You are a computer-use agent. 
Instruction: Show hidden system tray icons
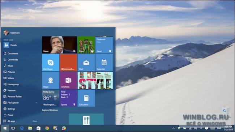tap(174, 128)
